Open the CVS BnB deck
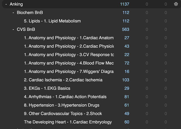 coord(26,29)
